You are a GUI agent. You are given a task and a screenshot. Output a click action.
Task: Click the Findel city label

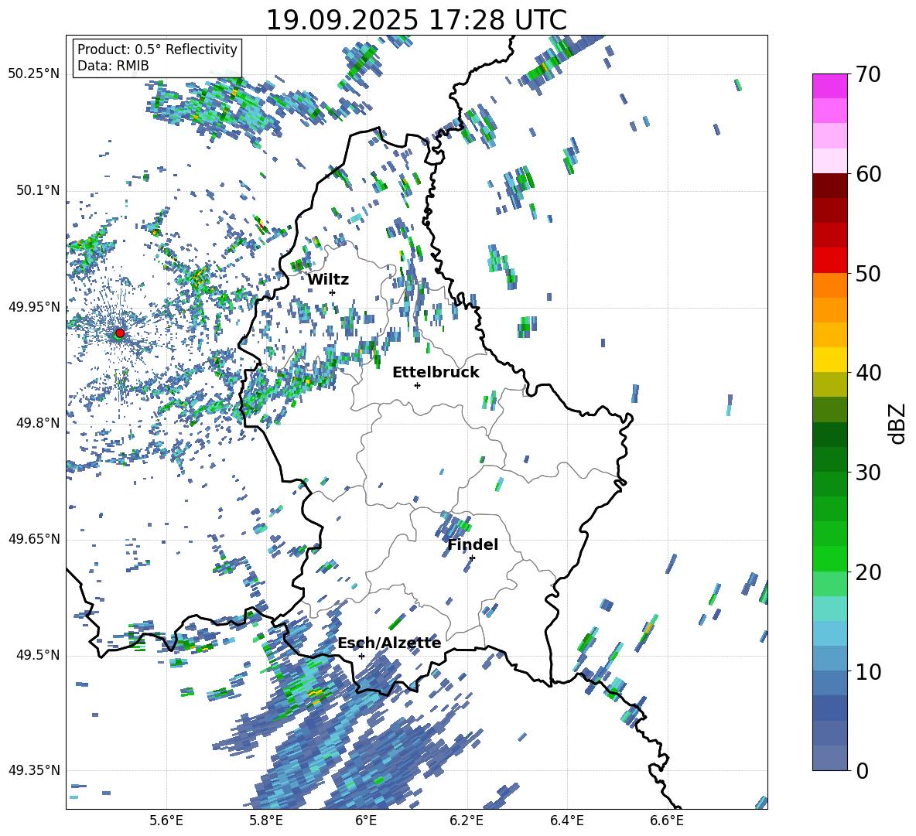pyautogui.click(x=473, y=544)
